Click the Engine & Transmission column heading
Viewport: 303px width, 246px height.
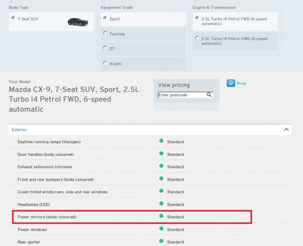pos(214,8)
